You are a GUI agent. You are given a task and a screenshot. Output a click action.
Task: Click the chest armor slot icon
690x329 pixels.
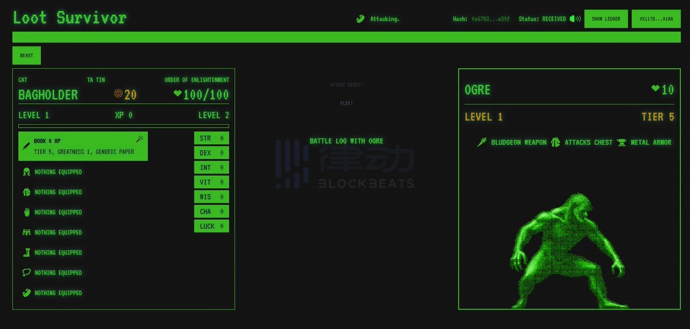pyautogui.click(x=26, y=192)
